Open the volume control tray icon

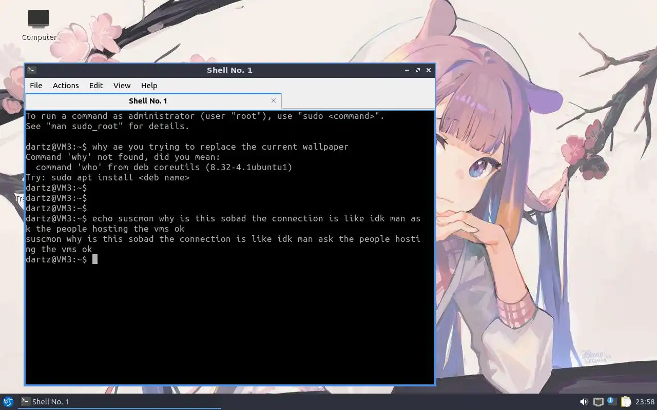tap(584, 402)
